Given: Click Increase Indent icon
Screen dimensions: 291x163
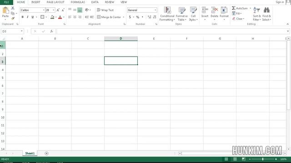Looking at the screenshot, I should 92,17.
